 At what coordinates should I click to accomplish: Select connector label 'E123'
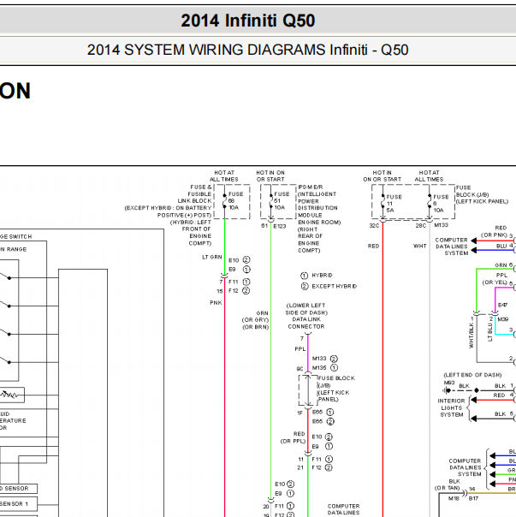280,226
